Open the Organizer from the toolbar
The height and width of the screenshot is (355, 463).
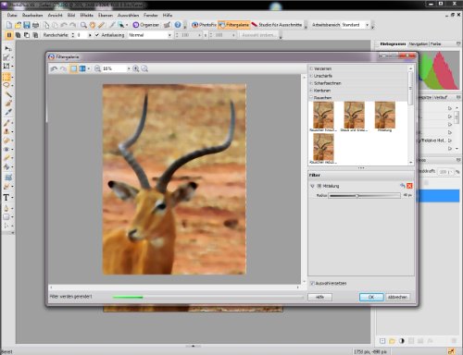pos(146,25)
